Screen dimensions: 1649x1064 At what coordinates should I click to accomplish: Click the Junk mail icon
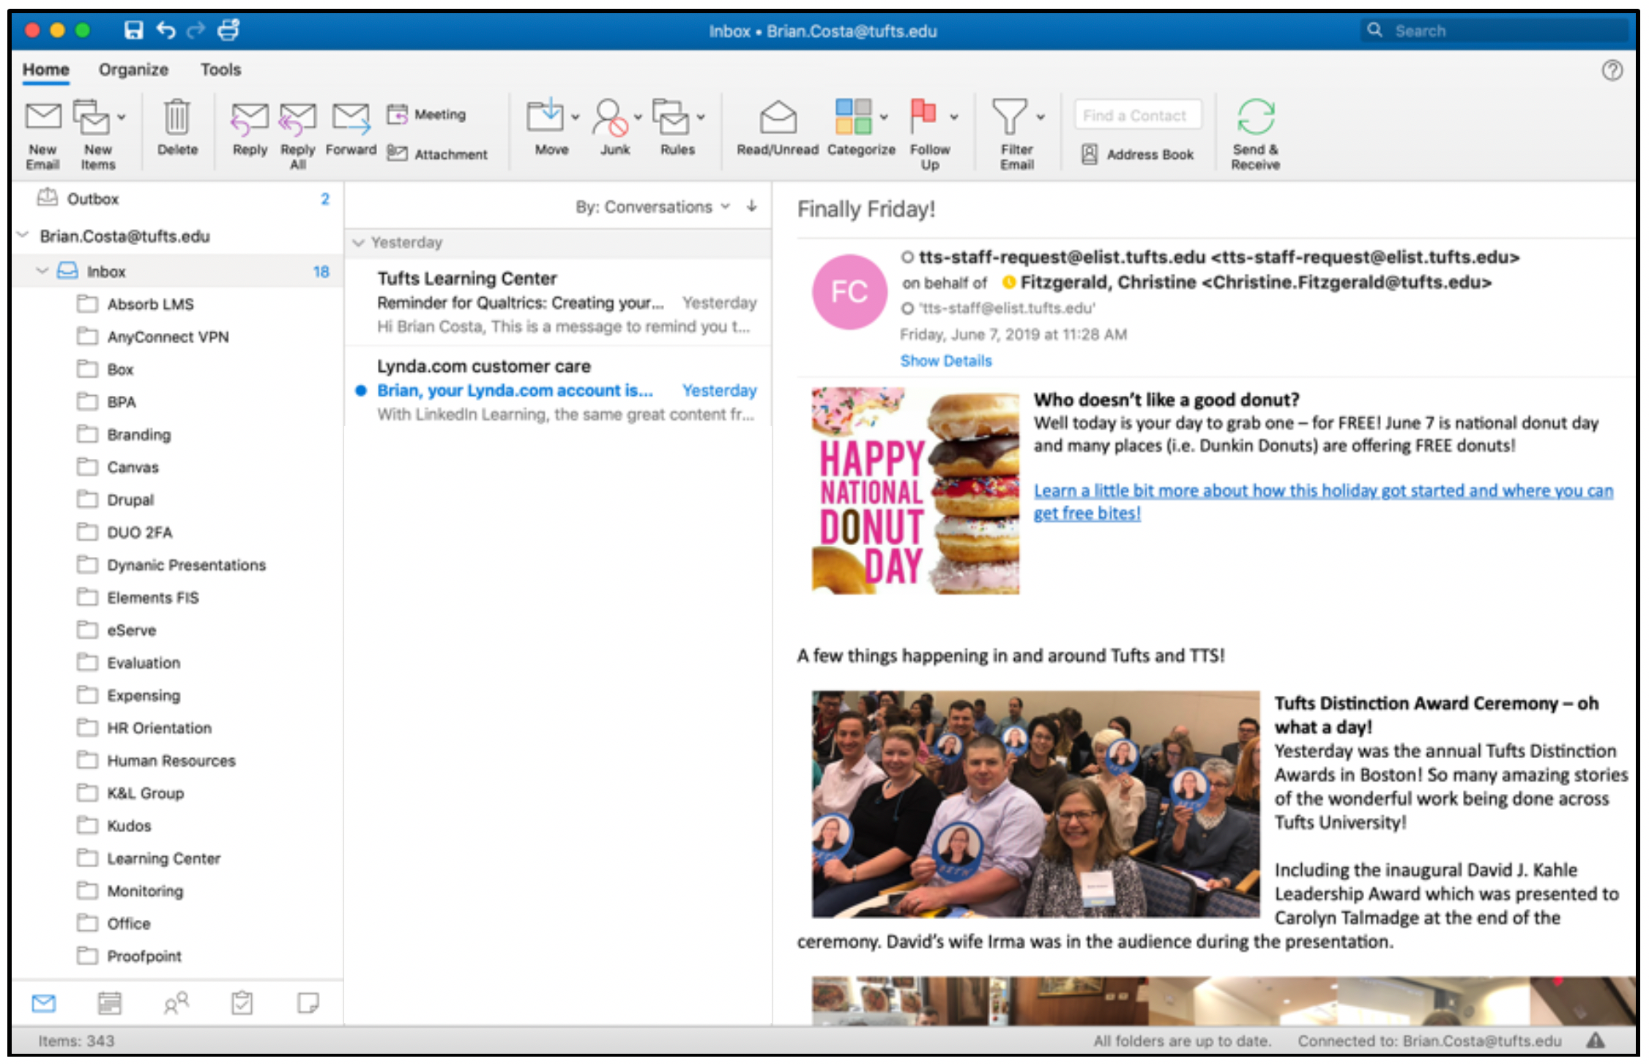tap(611, 119)
